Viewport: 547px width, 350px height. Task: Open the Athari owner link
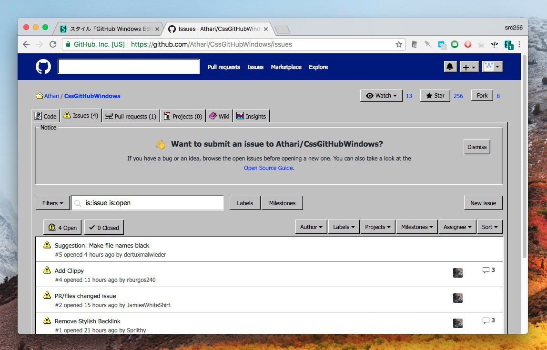51,96
